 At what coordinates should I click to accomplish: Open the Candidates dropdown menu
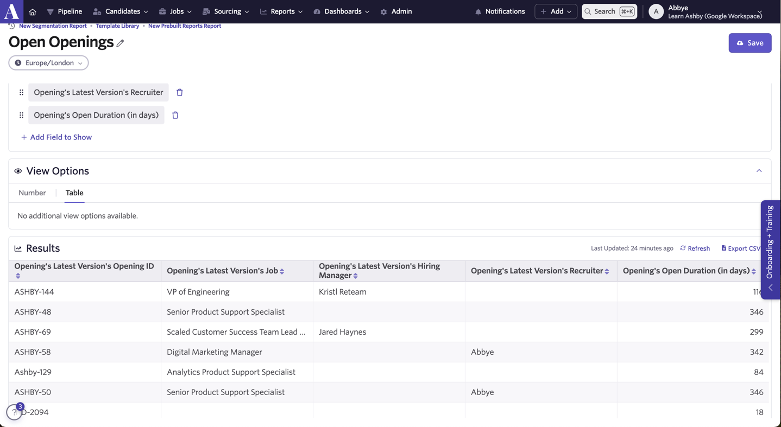coord(121,11)
